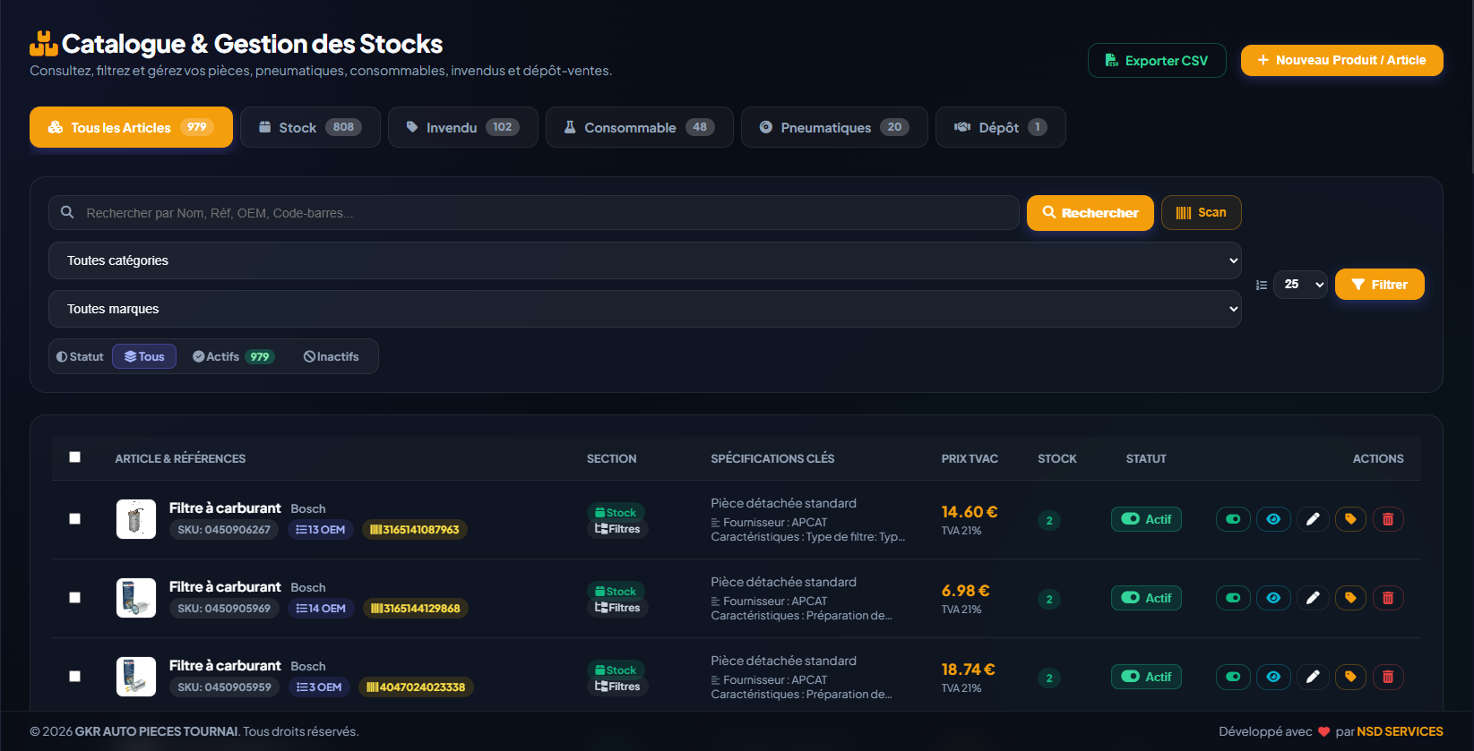The width and height of the screenshot is (1474, 751).
Task: Open the Toutes catégories dropdown
Action: point(645,260)
